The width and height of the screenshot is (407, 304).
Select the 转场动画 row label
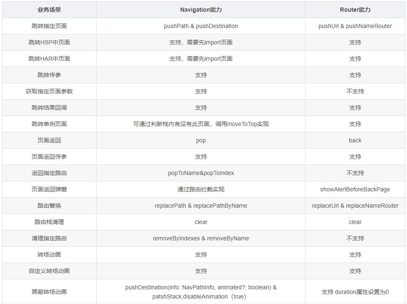click(49, 255)
